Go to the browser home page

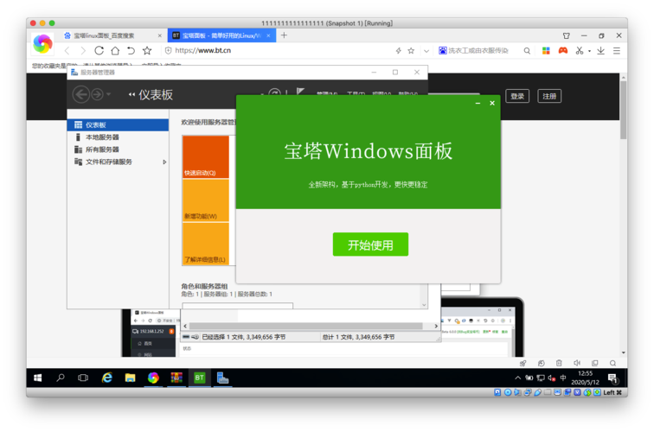[x=115, y=50]
